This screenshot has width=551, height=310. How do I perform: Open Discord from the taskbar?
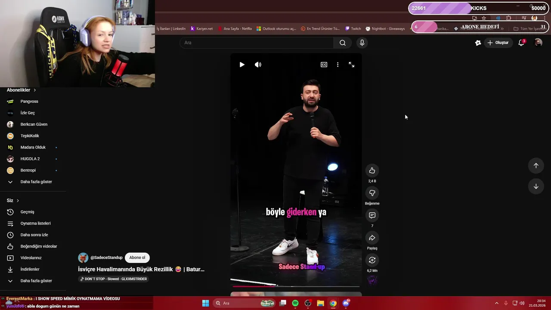pyautogui.click(x=346, y=303)
